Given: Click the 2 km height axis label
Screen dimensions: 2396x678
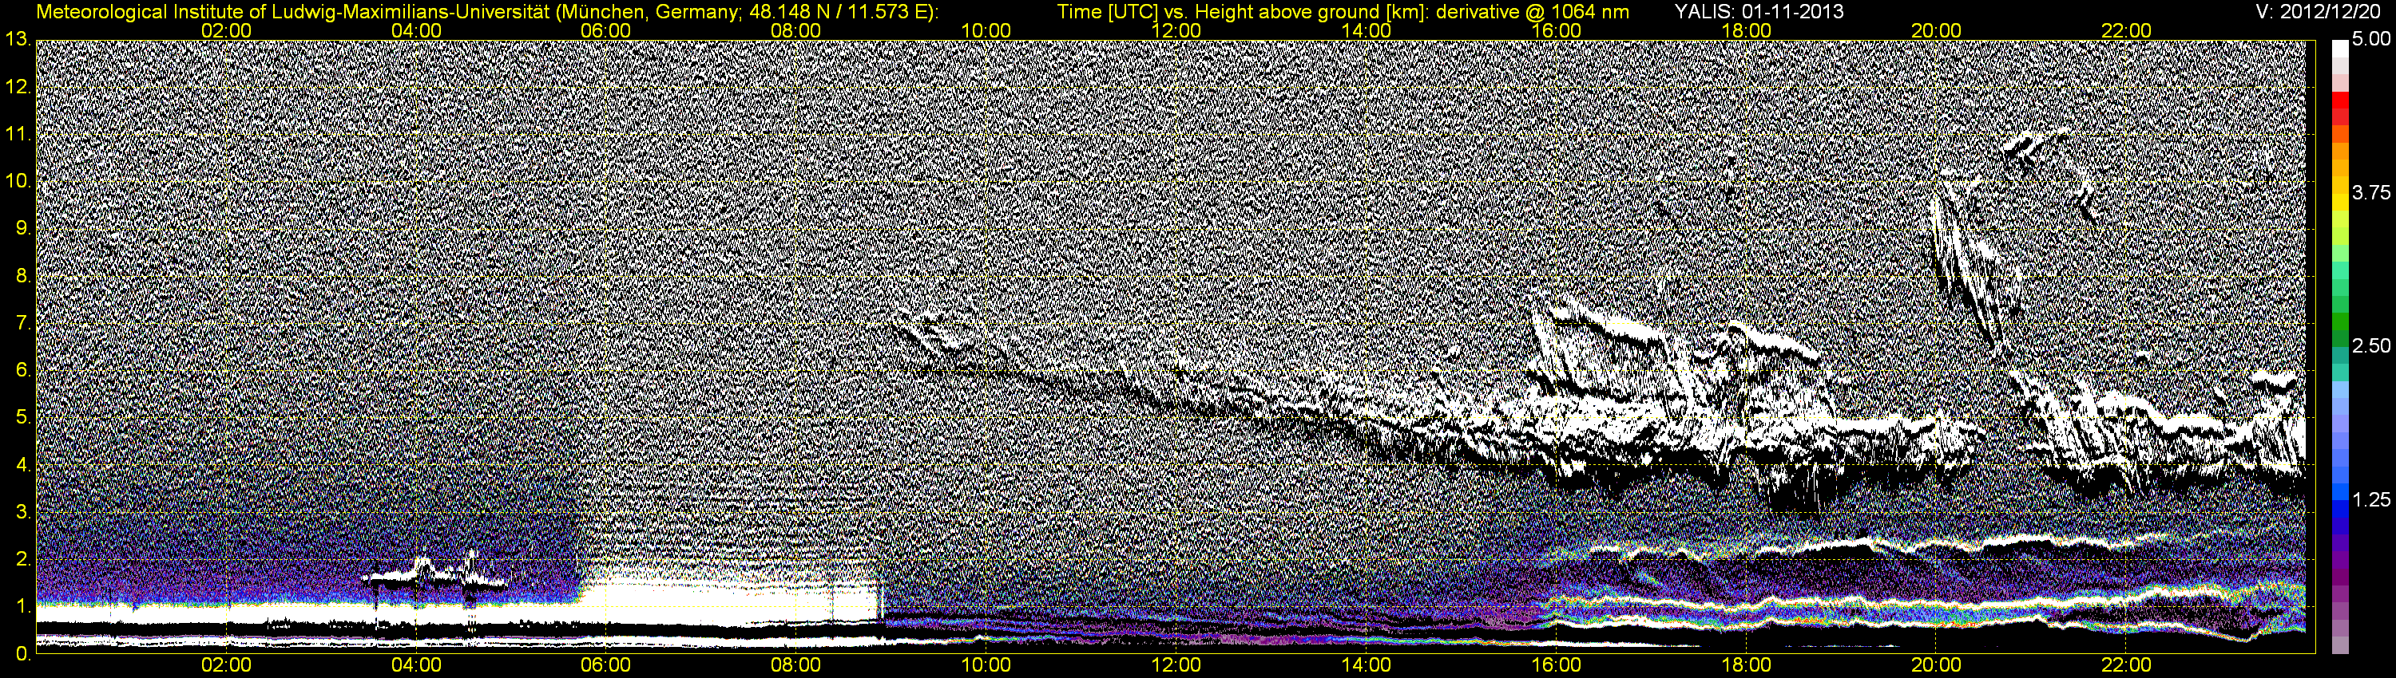Looking at the screenshot, I should tap(23, 558).
